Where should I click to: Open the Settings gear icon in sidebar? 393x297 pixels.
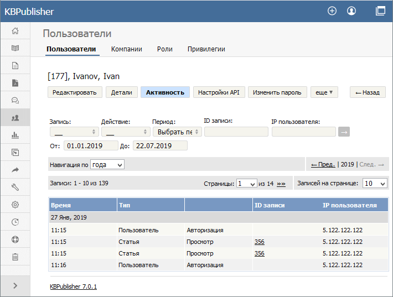tap(15, 205)
